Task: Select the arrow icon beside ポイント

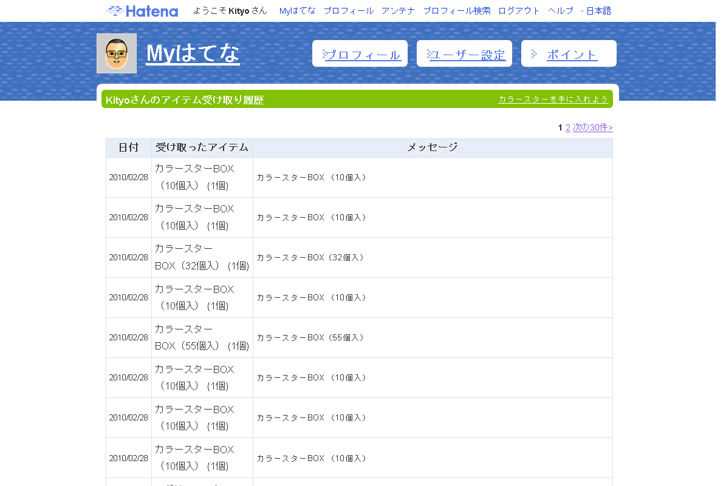Action: pyautogui.click(x=534, y=53)
